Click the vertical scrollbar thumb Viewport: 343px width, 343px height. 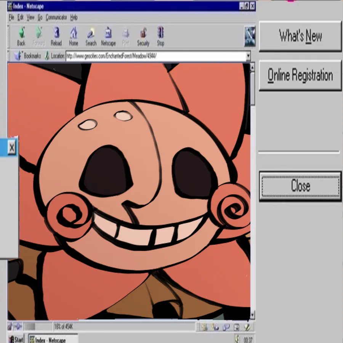[252, 88]
